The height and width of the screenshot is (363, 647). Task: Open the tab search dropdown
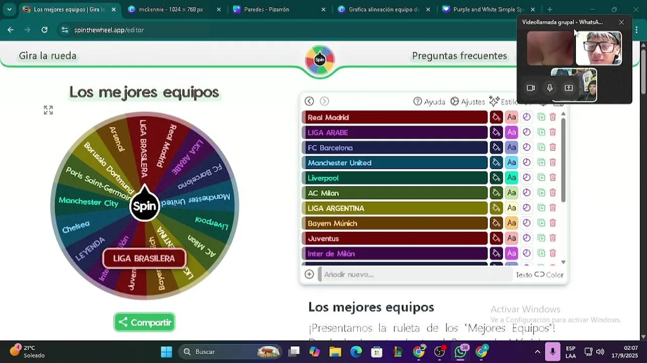pos(9,9)
